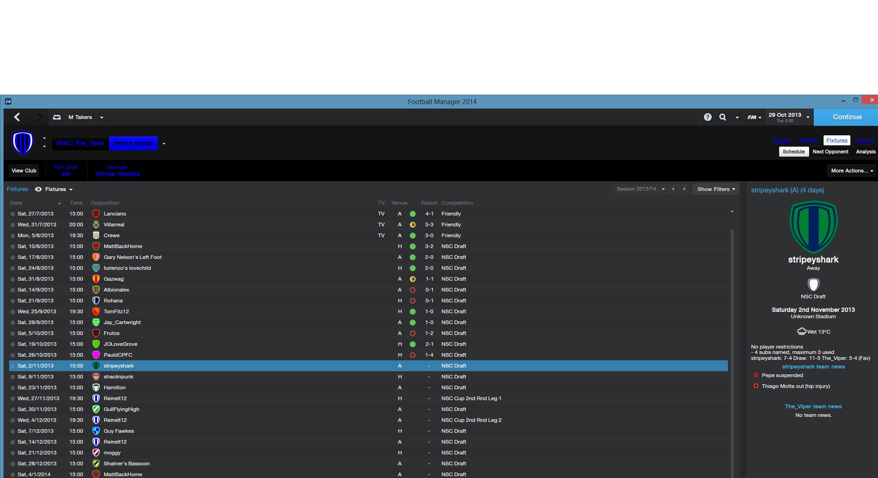Toggle the Fixtures view eye icon
This screenshot has width=878, height=478.
pos(39,189)
